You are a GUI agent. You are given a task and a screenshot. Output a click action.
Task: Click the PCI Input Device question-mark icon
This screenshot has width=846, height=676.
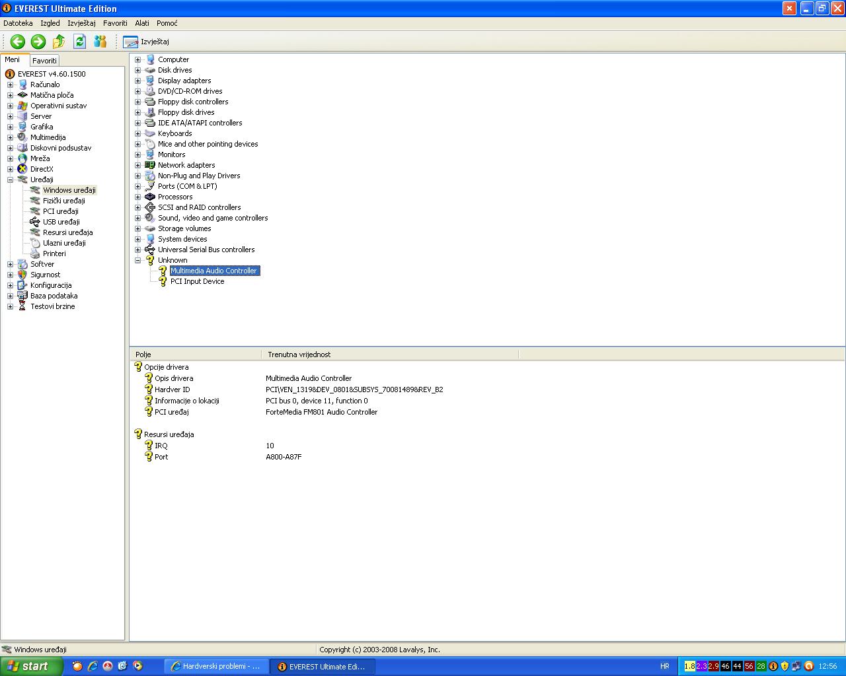163,281
